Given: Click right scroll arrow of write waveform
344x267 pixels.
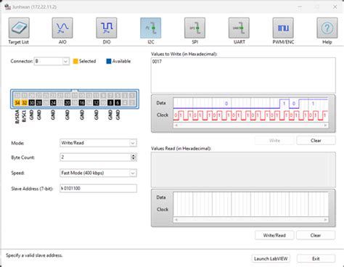Looking at the screenshot, I should pos(326,126).
